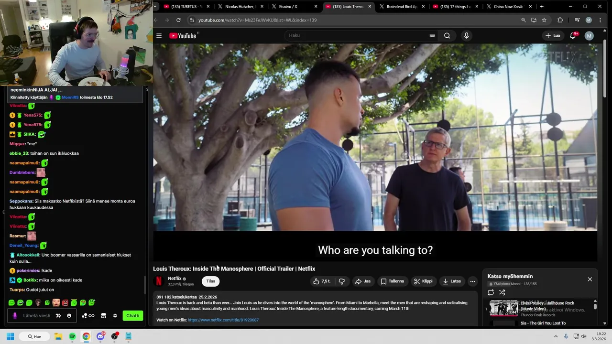Viewport: 612px width, 344px height.
Task: Open a new Chrome tab
Action: 542,7
